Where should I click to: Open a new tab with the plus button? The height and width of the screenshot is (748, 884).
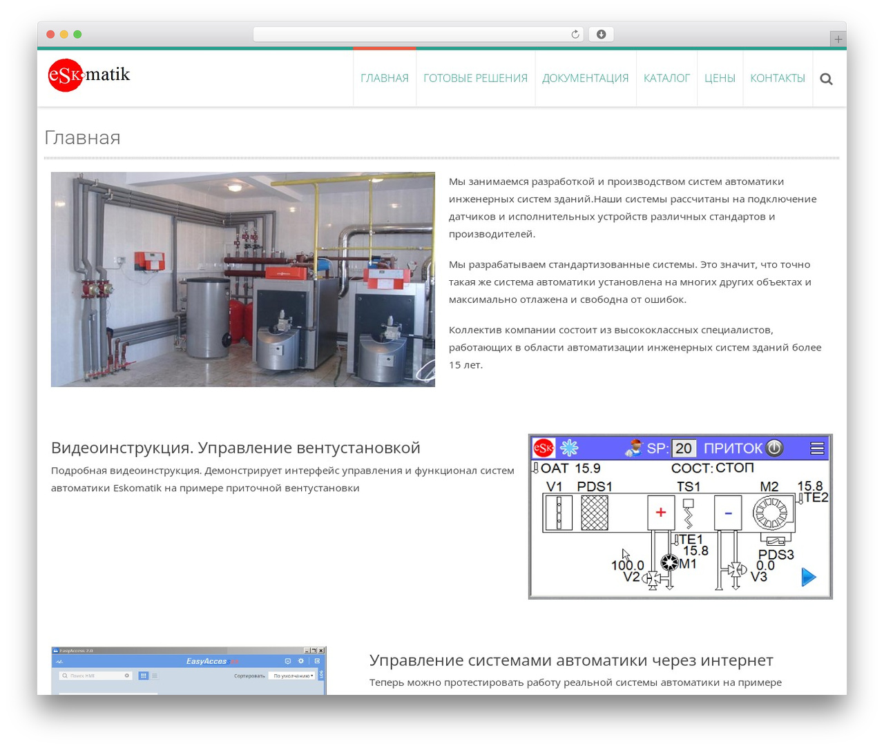(838, 39)
